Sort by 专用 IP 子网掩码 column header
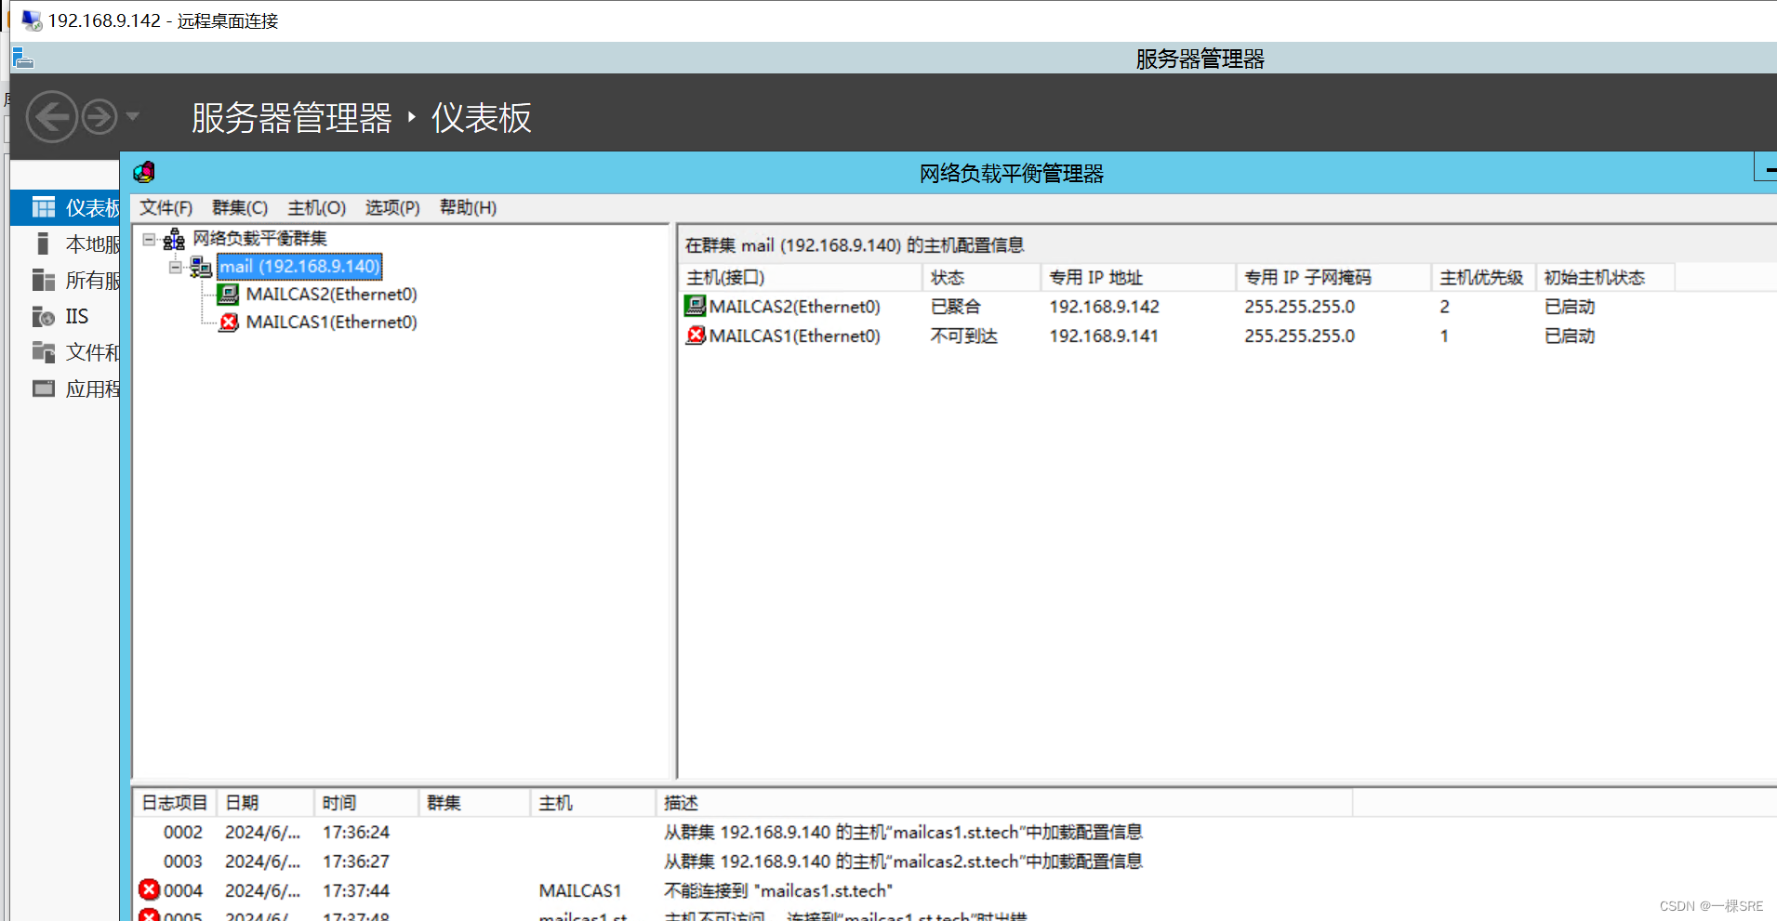 (x=1333, y=277)
